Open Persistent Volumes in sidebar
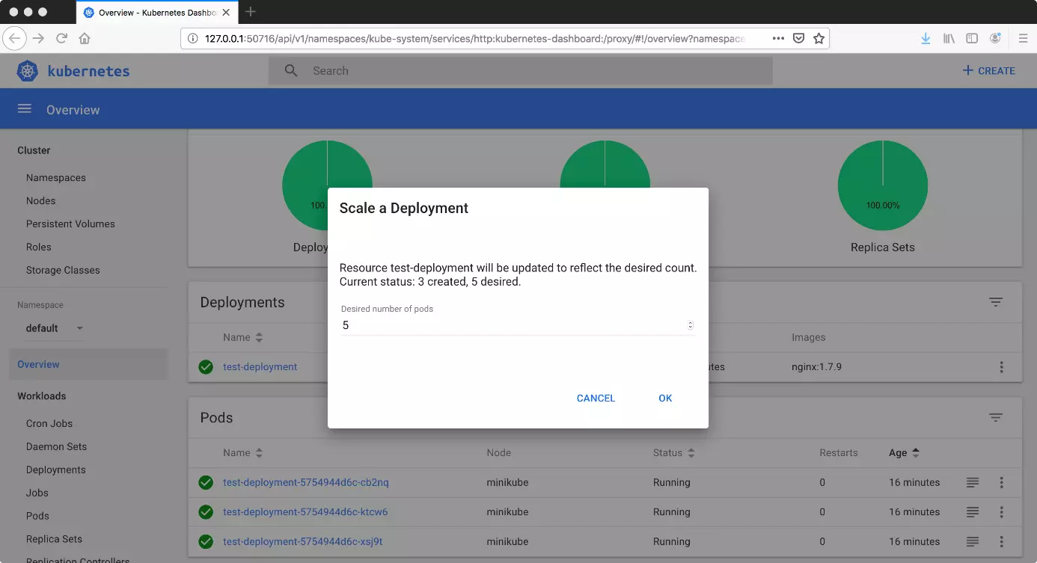The image size is (1037, 563). [x=70, y=224]
